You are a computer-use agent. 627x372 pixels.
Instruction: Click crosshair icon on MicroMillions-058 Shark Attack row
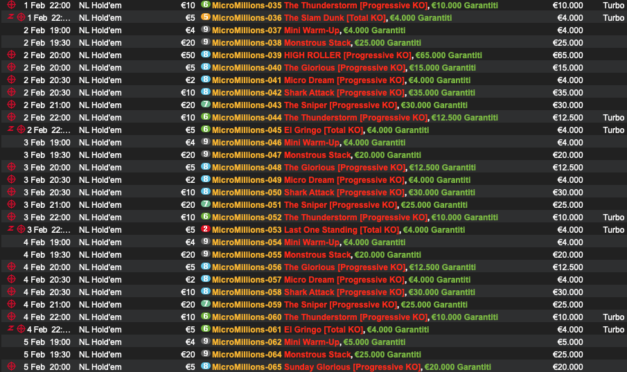pyautogui.click(x=12, y=292)
